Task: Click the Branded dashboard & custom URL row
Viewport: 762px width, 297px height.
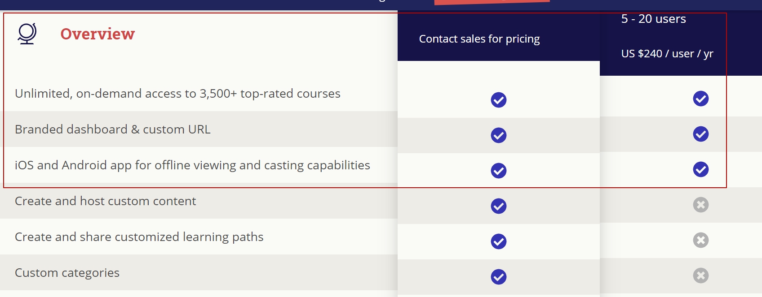Action: pyautogui.click(x=112, y=129)
